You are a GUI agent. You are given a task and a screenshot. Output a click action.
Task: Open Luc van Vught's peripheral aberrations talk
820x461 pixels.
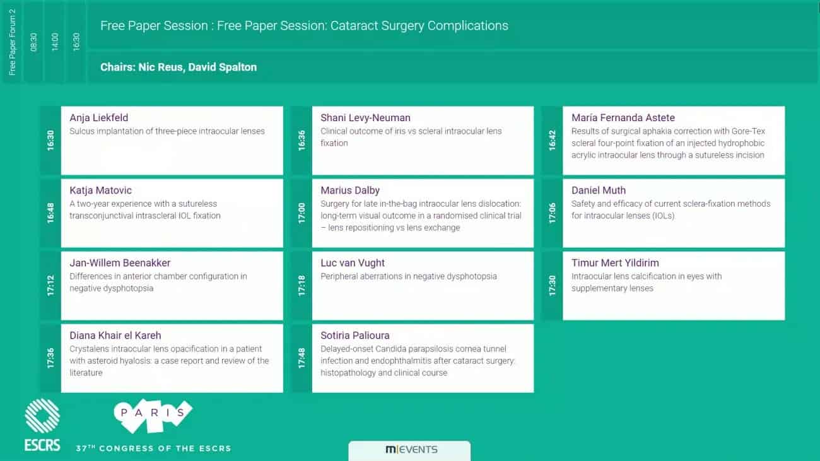[x=413, y=286]
